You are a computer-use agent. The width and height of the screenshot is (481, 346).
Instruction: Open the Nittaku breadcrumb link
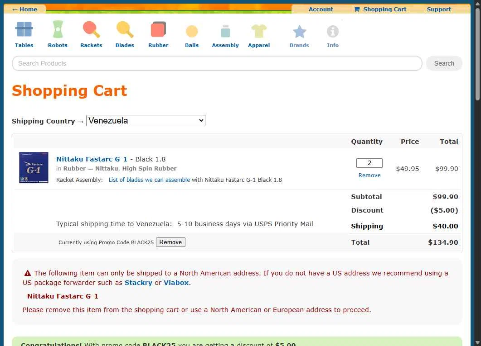point(107,169)
